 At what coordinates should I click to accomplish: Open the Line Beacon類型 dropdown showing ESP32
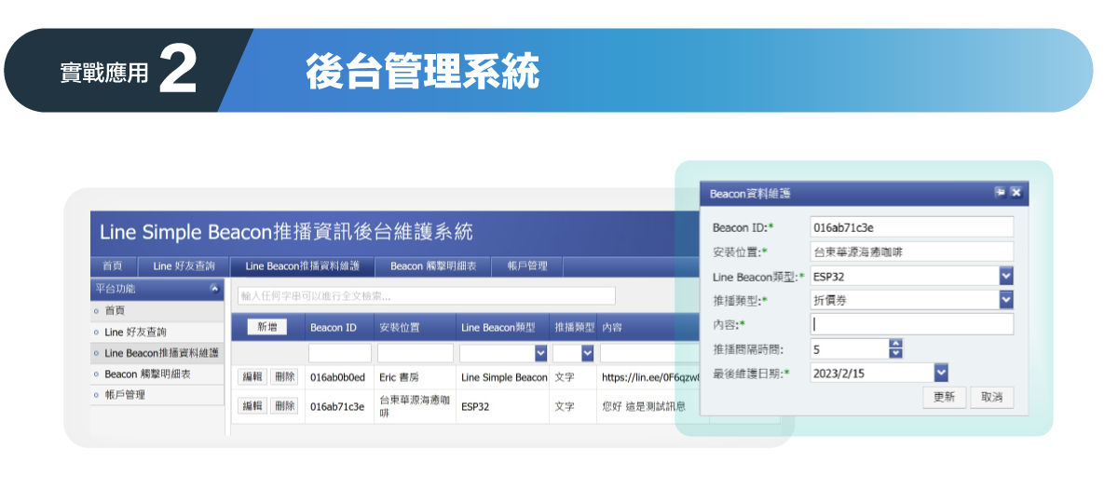1005,276
